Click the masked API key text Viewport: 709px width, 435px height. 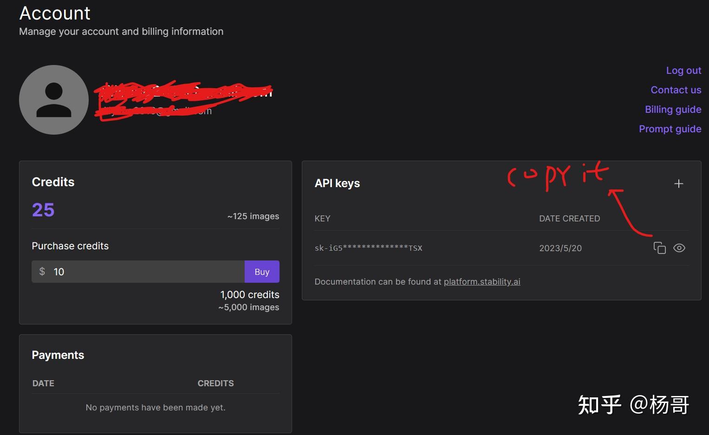coord(368,248)
